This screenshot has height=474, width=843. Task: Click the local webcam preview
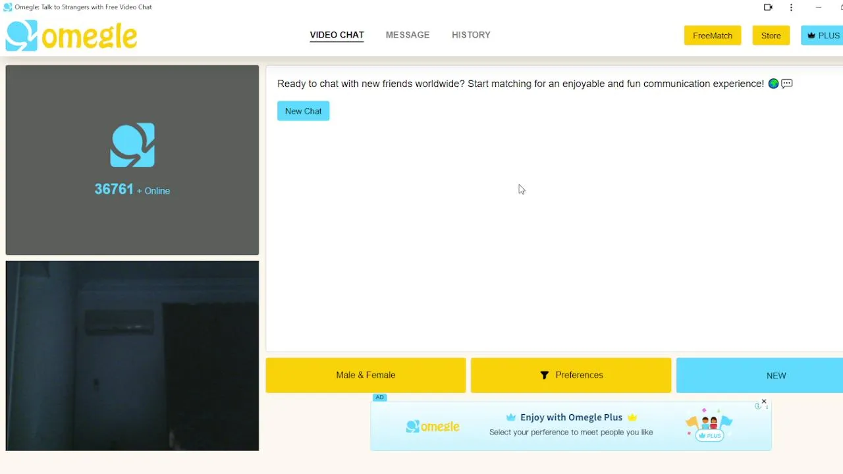(132, 355)
